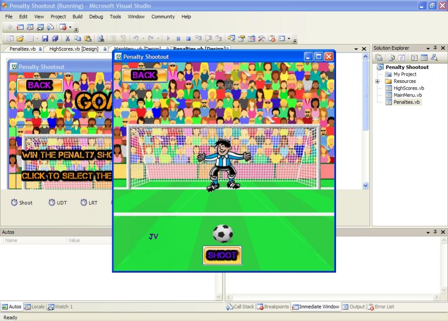
Task: Select BACK button in the form designer
Action: pyautogui.click(x=40, y=85)
